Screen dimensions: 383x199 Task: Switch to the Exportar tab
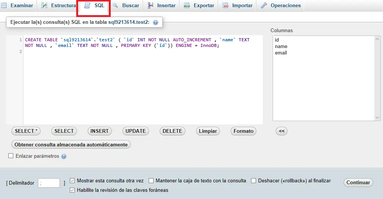(x=199, y=5)
